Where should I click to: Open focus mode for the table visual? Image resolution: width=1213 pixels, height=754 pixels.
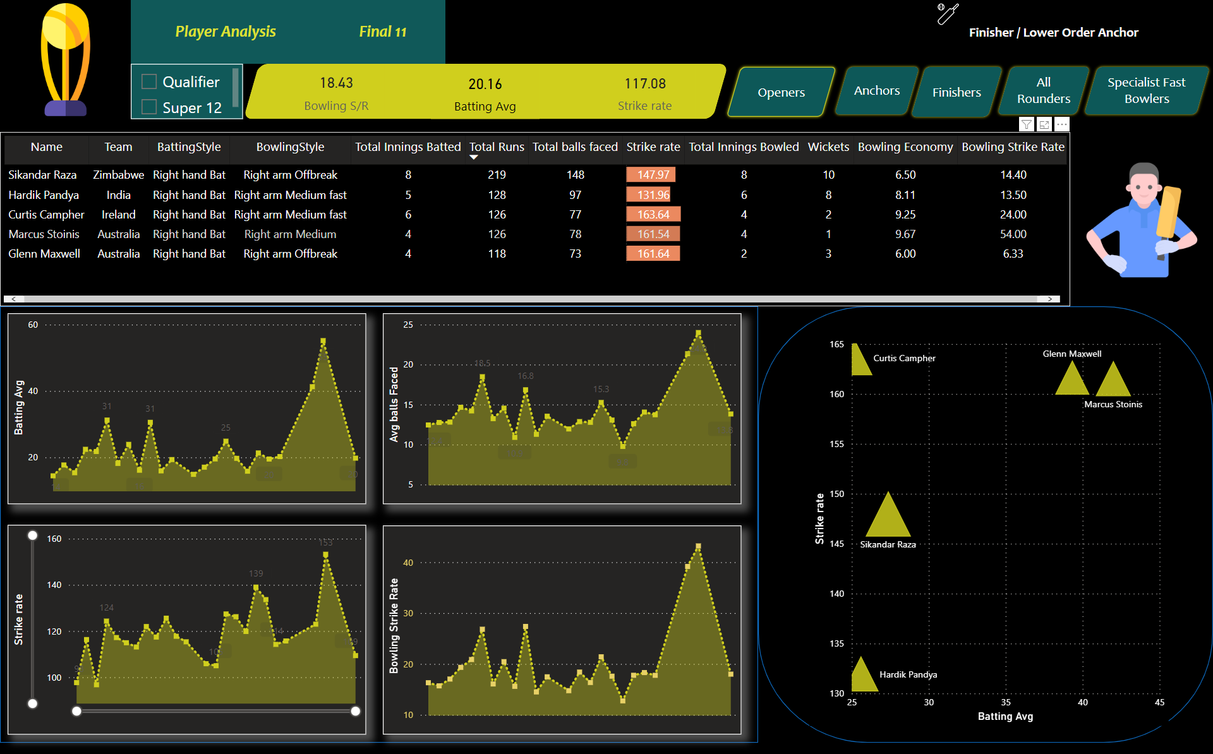point(1044,124)
